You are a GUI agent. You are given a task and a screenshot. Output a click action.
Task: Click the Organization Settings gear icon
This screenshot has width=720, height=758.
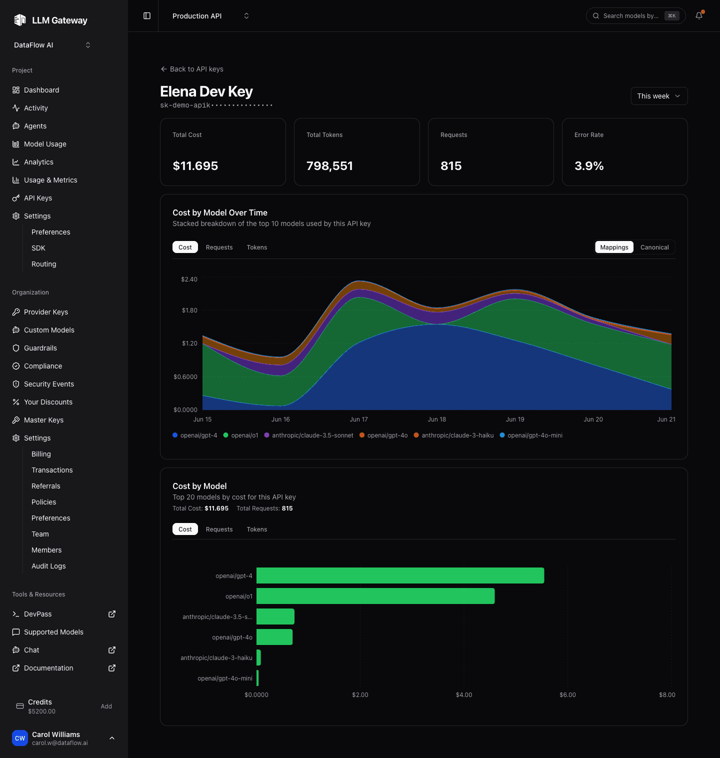(16, 438)
